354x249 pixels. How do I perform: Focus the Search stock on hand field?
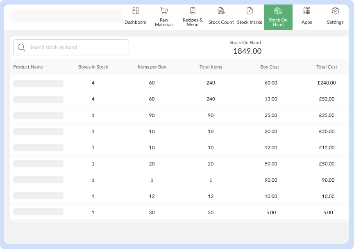pos(76,48)
